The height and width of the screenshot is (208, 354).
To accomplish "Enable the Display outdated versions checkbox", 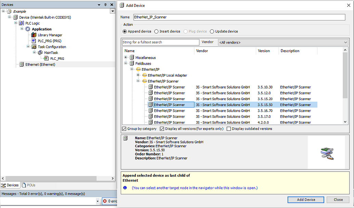I will click(x=228, y=128).
